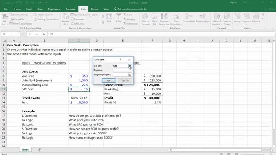Select column C header
Screen dimensions: 276x155
(79, 40)
